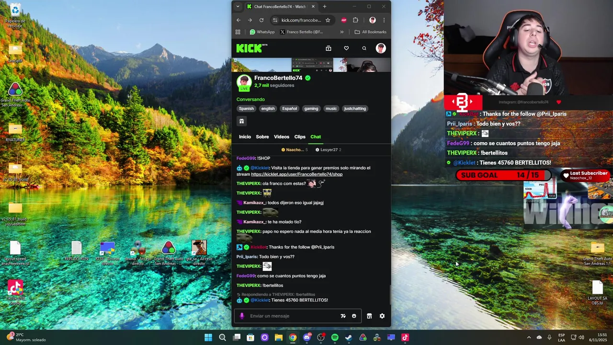The width and height of the screenshot is (613, 345).
Task: Switch to Clips tab
Action: point(300,137)
